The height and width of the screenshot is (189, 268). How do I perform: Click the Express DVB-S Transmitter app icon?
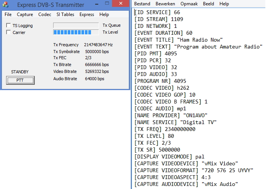(5, 5)
